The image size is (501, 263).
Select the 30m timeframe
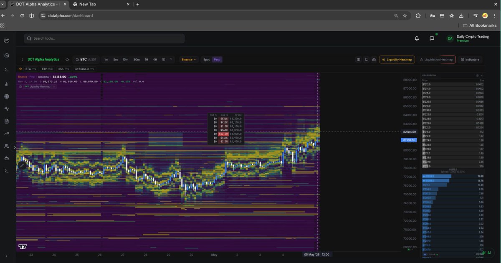137,60
